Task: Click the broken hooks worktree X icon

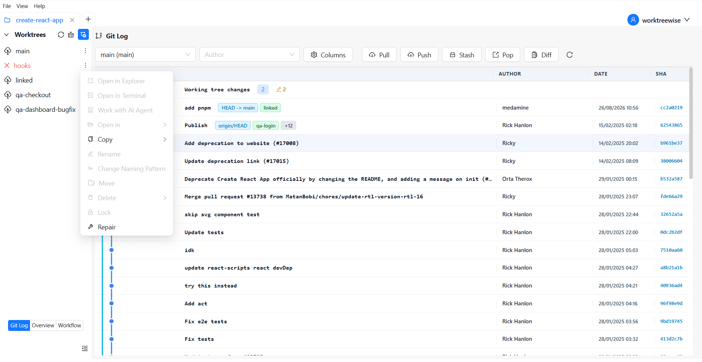Action: 7,65
